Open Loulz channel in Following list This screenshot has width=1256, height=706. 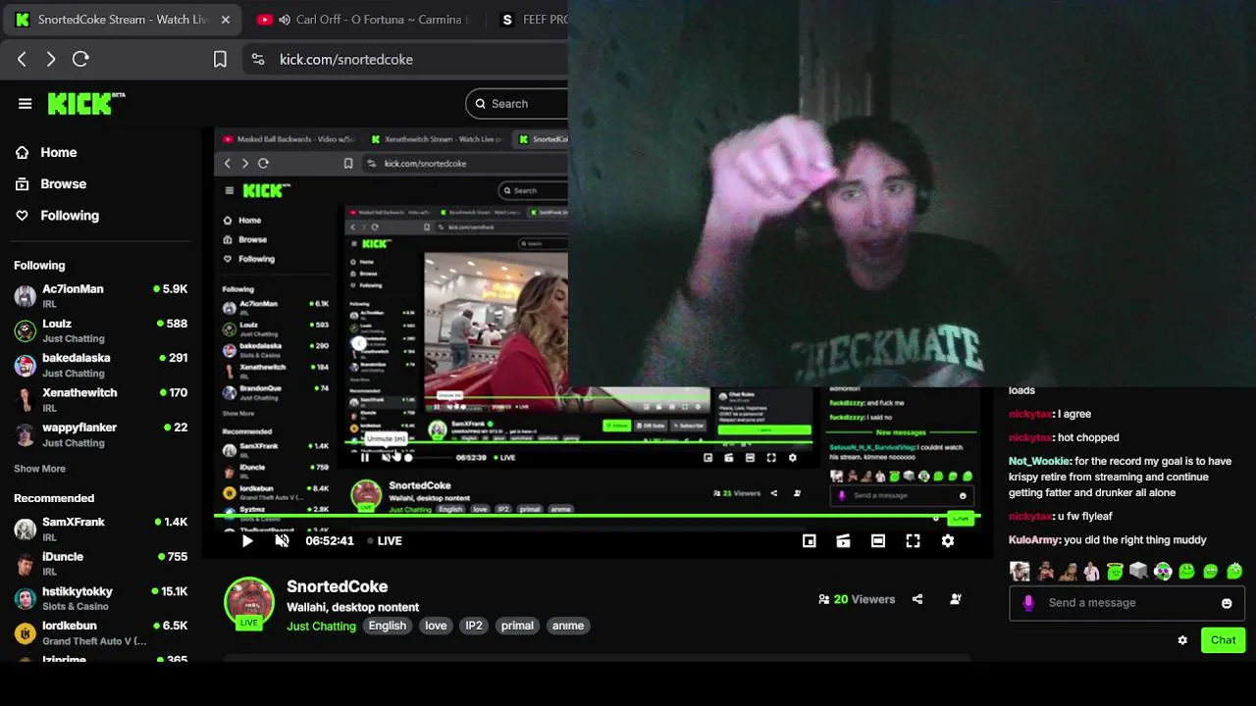tap(100, 330)
